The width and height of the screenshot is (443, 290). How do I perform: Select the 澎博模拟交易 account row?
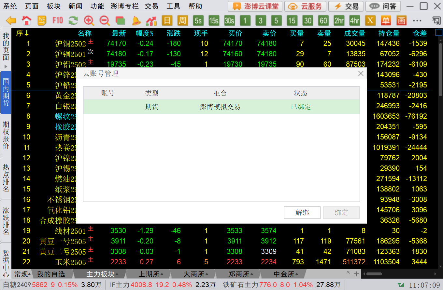click(x=221, y=107)
